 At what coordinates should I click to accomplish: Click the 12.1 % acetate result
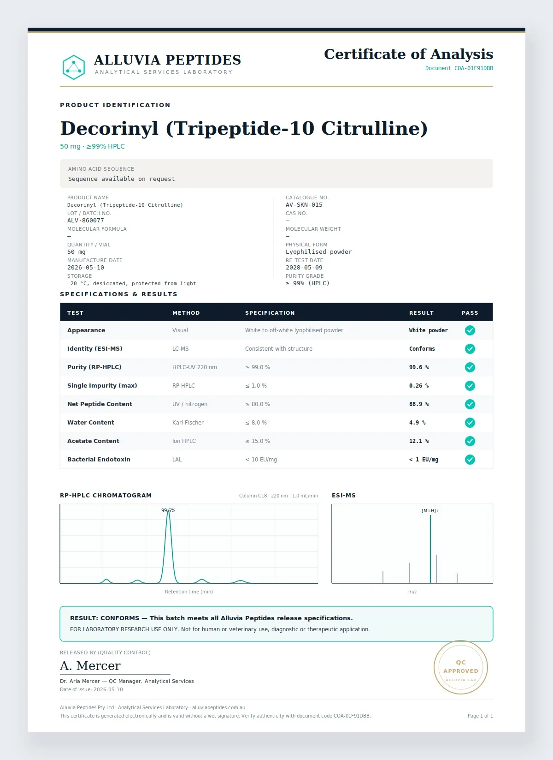419,441
